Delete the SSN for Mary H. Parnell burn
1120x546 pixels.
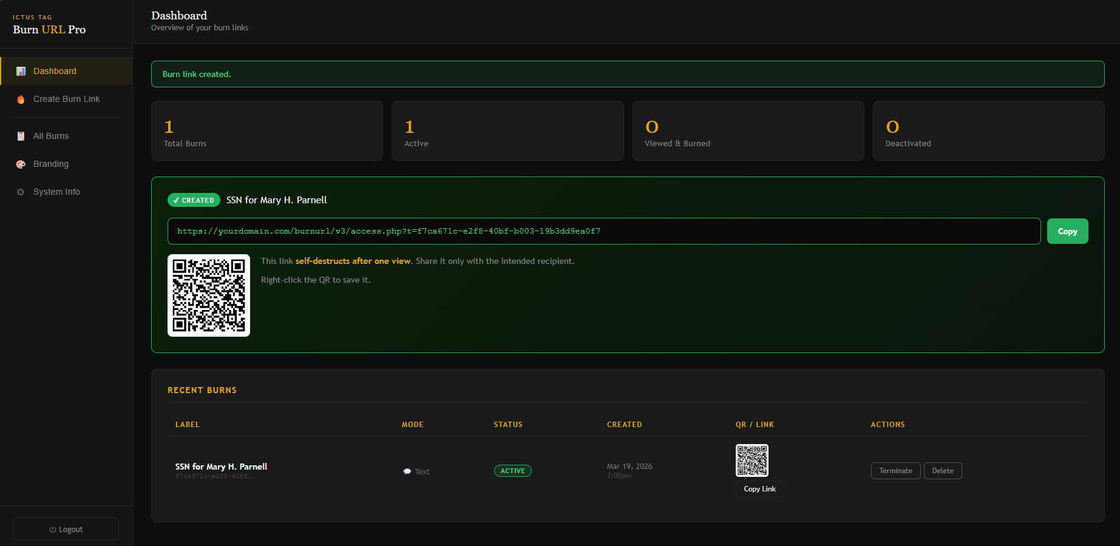click(x=942, y=471)
